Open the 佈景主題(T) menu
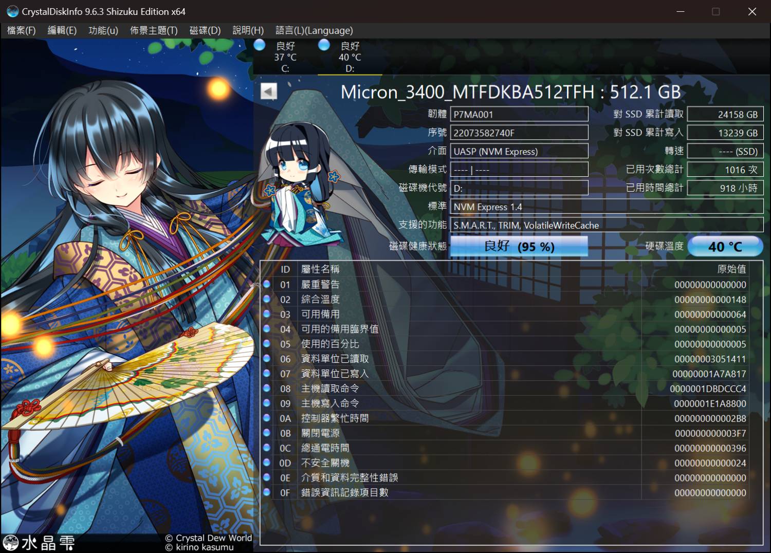Screen dimensions: 771x553 point(154,30)
